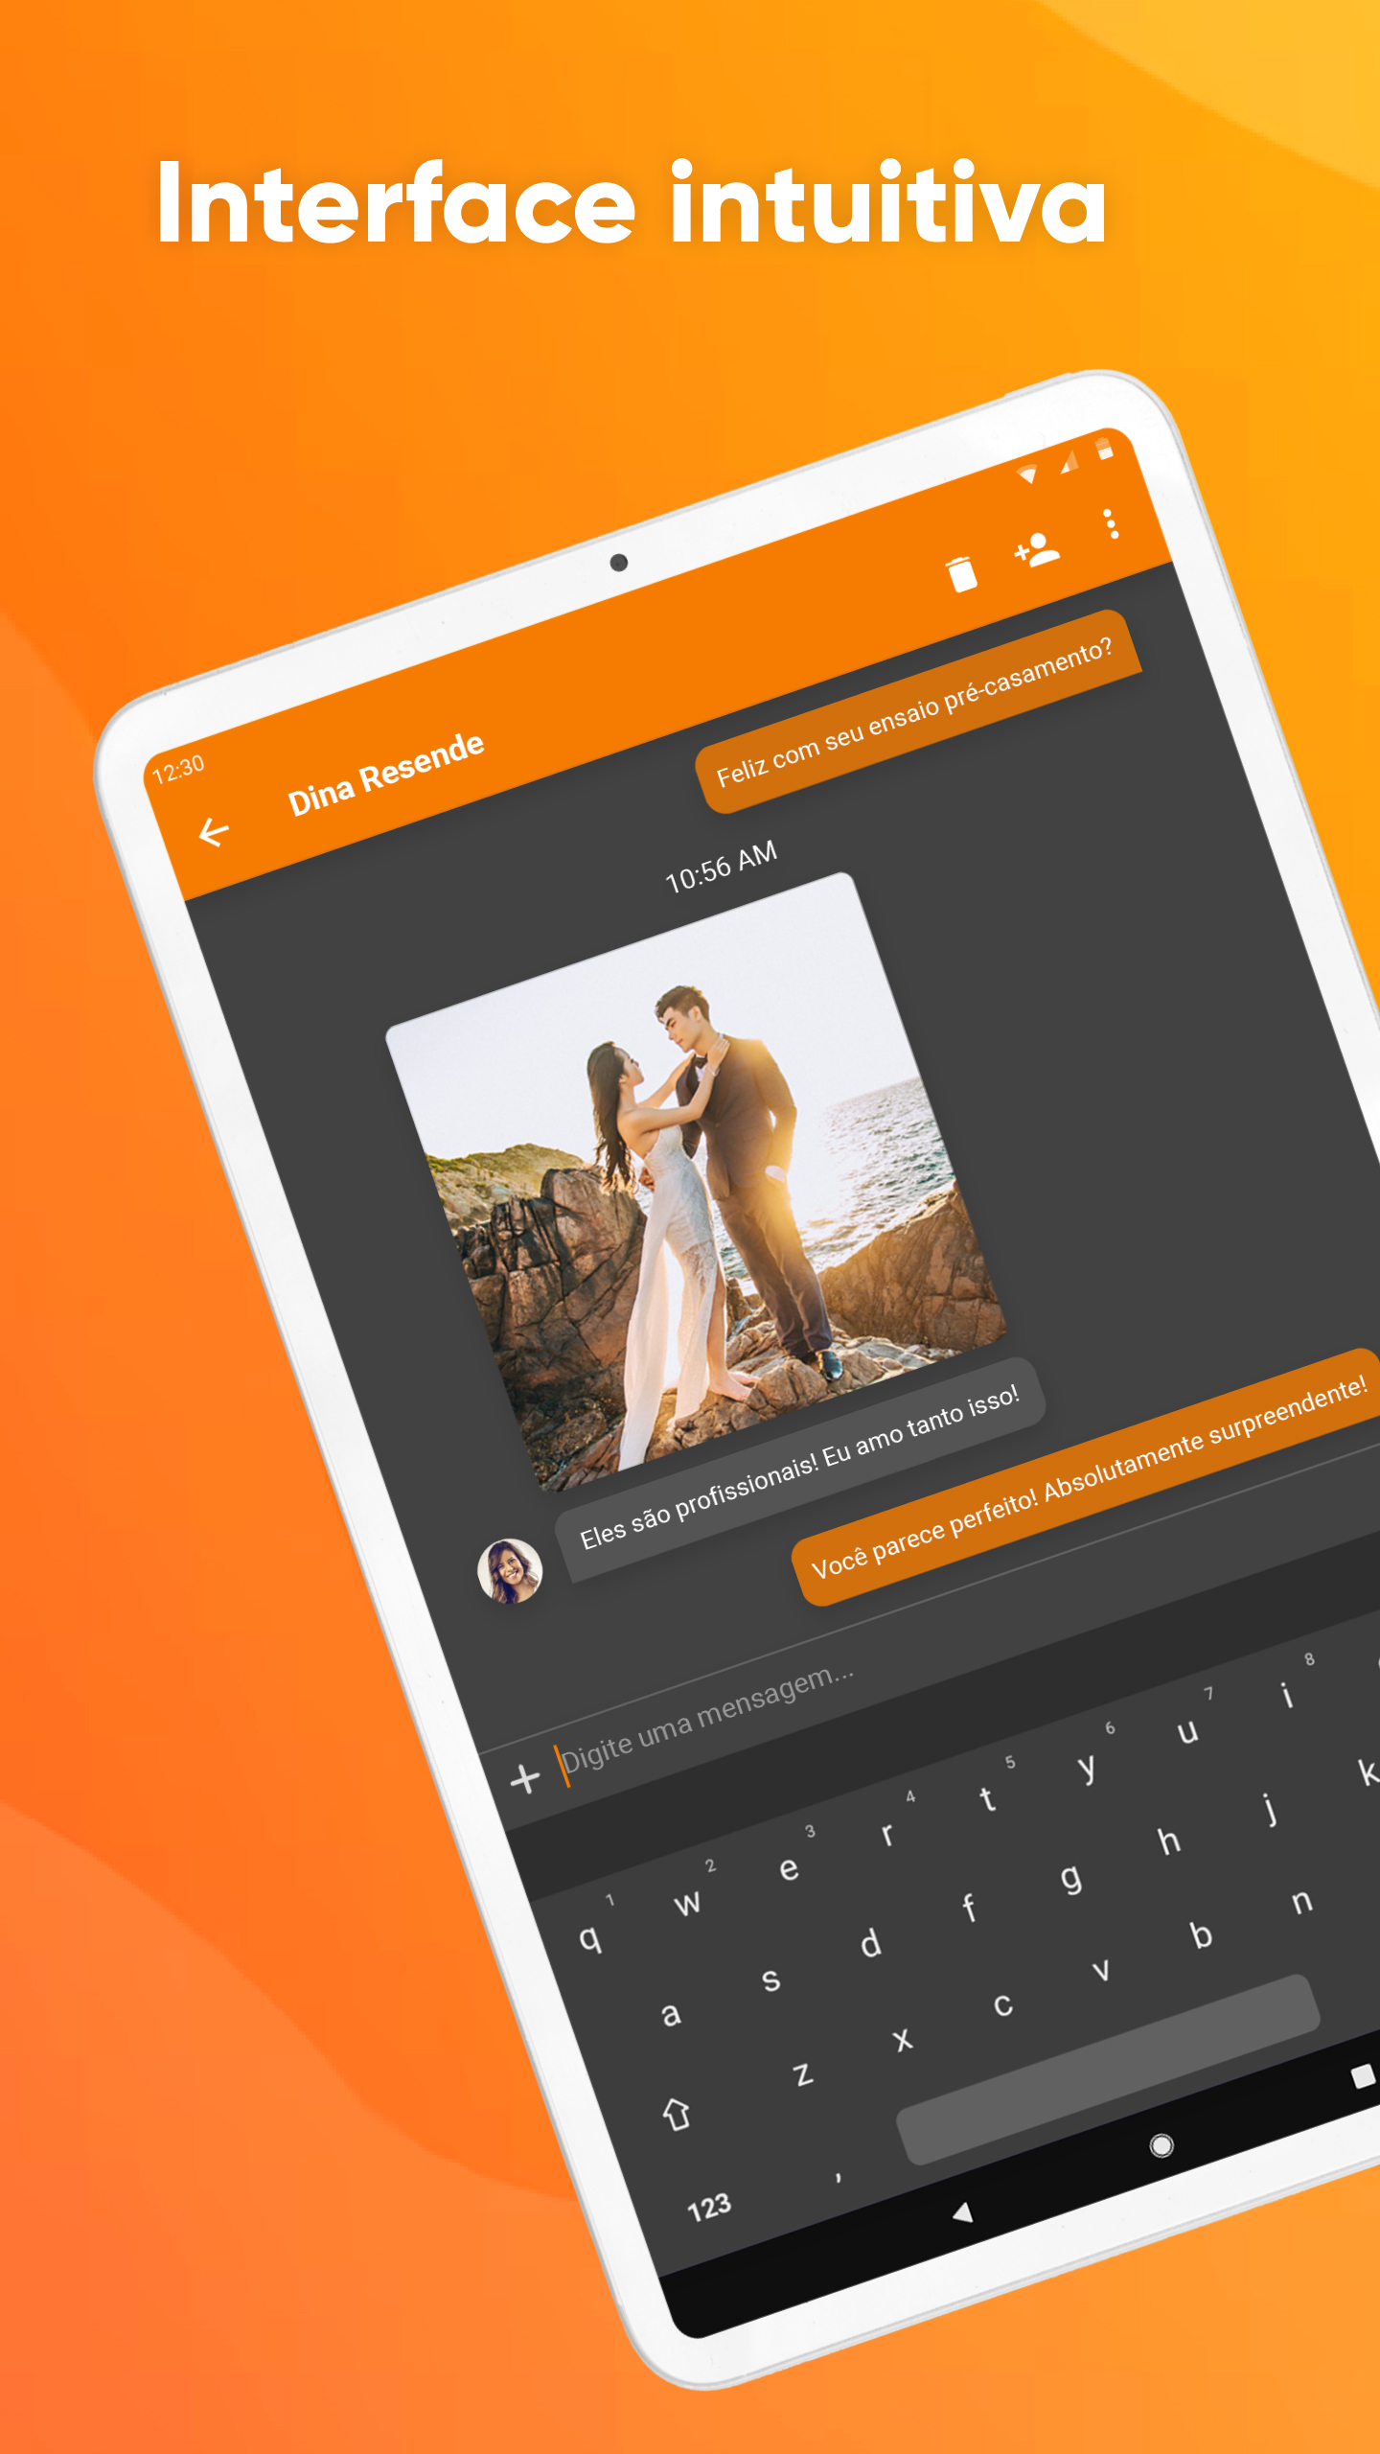This screenshot has height=2454, width=1380.
Task: Tap the 'q' key
Action: [x=590, y=1938]
